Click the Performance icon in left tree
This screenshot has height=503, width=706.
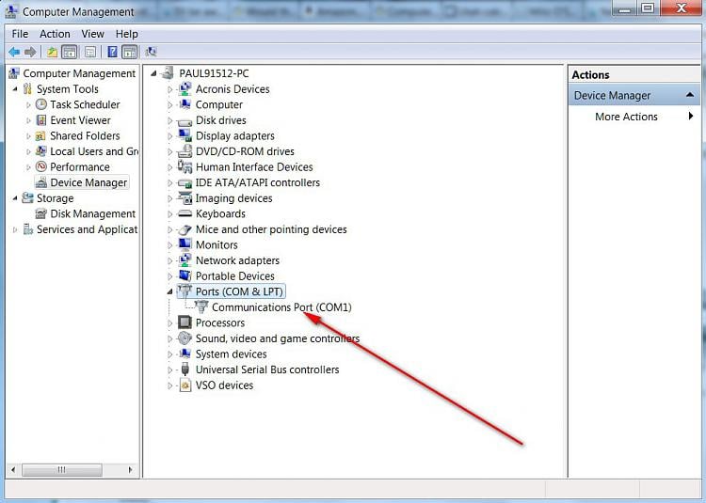click(x=41, y=166)
